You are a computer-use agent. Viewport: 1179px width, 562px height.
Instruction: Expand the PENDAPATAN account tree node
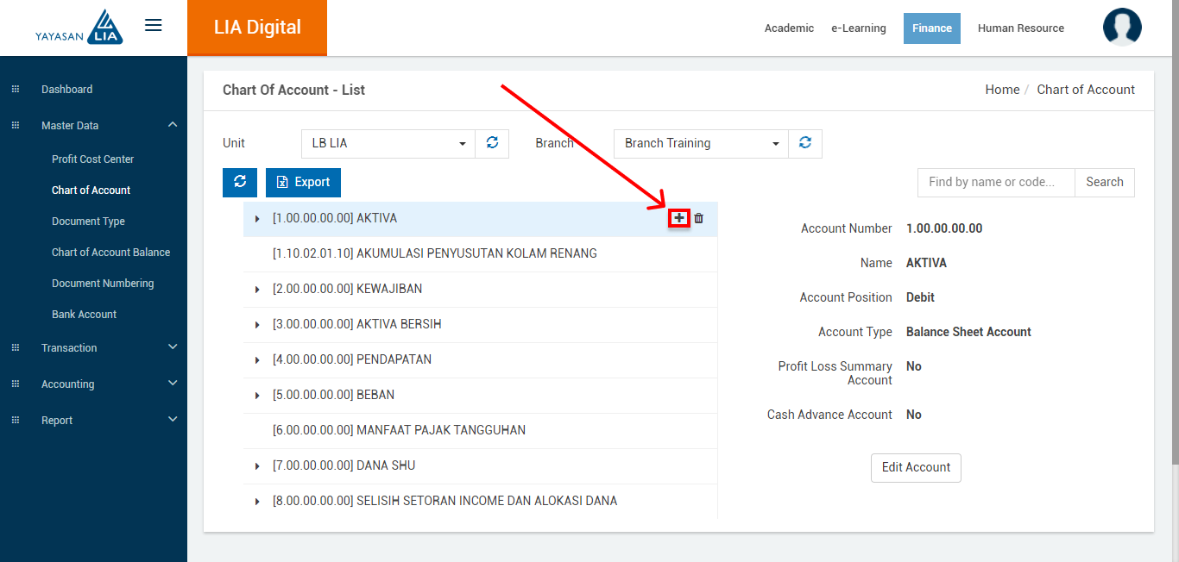point(257,360)
